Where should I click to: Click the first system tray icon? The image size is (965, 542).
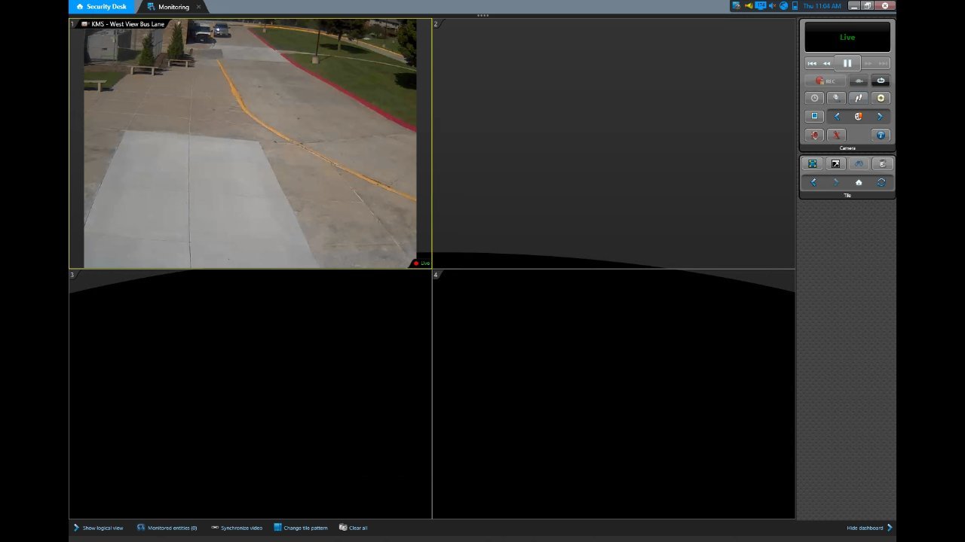click(737, 6)
